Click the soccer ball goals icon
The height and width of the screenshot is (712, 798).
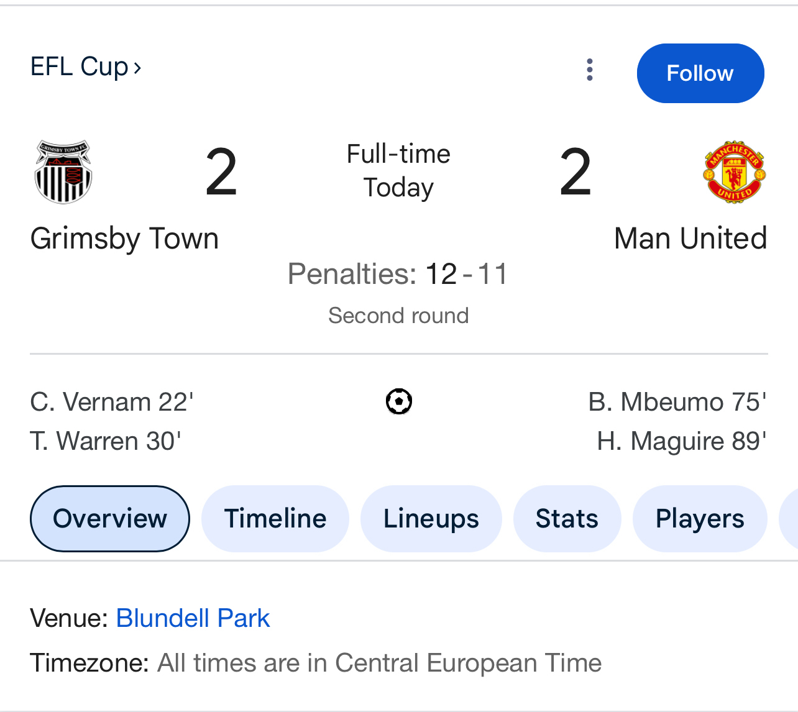[x=399, y=401]
